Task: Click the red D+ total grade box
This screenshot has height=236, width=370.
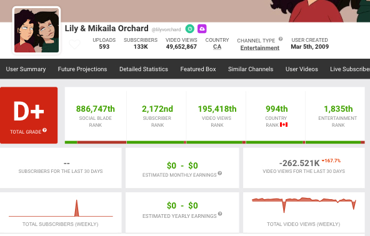Action: coord(29,115)
